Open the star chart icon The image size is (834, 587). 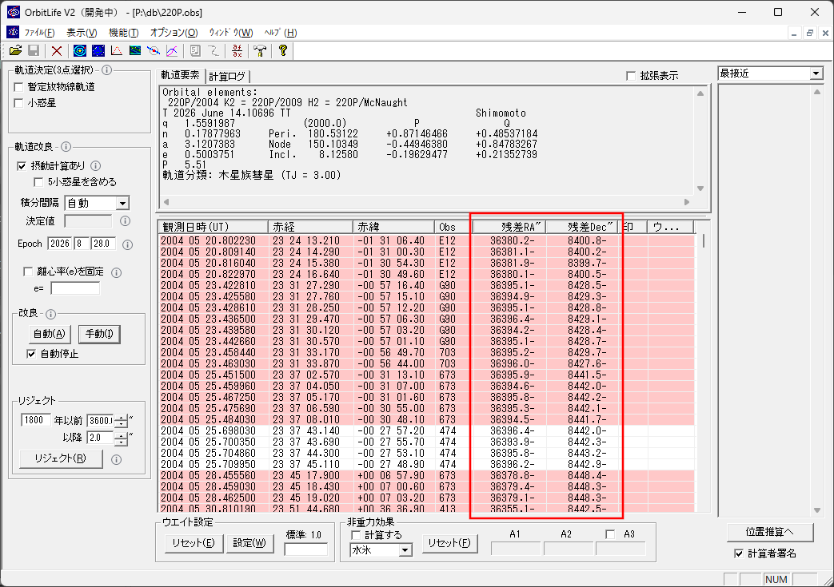click(98, 51)
